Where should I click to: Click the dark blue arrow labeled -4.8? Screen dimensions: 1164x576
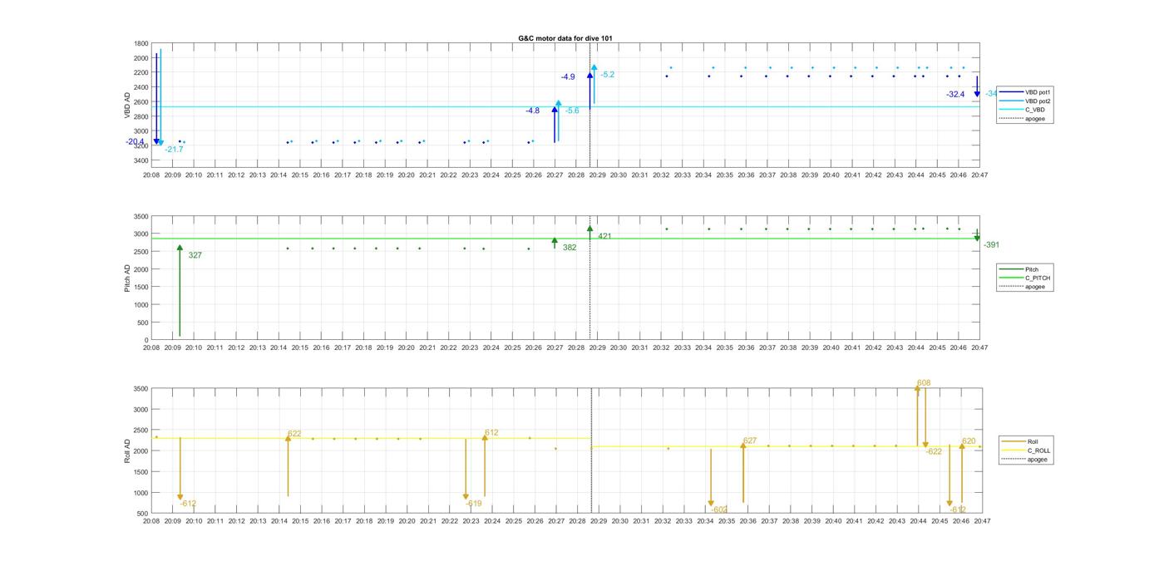point(555,125)
